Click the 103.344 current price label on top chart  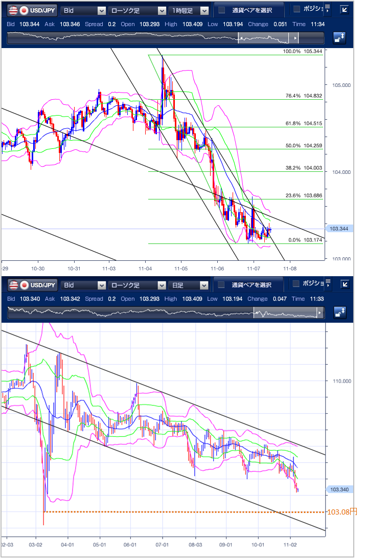point(339,229)
